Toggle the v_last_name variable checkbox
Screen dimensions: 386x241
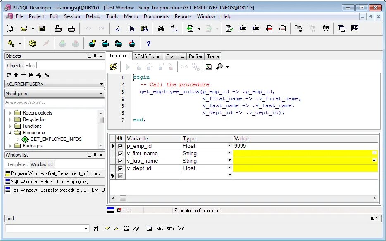tap(120, 161)
